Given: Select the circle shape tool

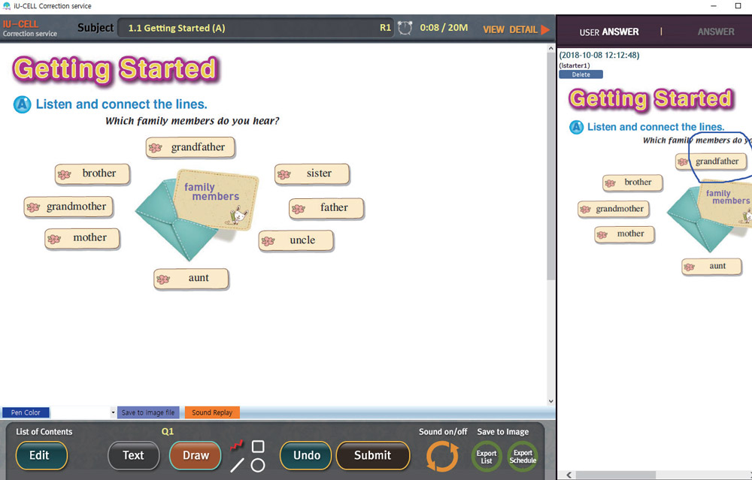Looking at the screenshot, I should click(258, 465).
